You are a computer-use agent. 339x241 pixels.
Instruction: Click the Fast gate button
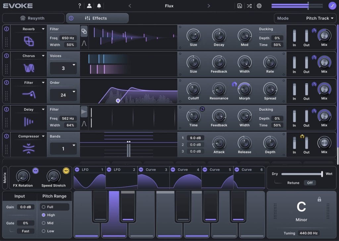[25, 231]
